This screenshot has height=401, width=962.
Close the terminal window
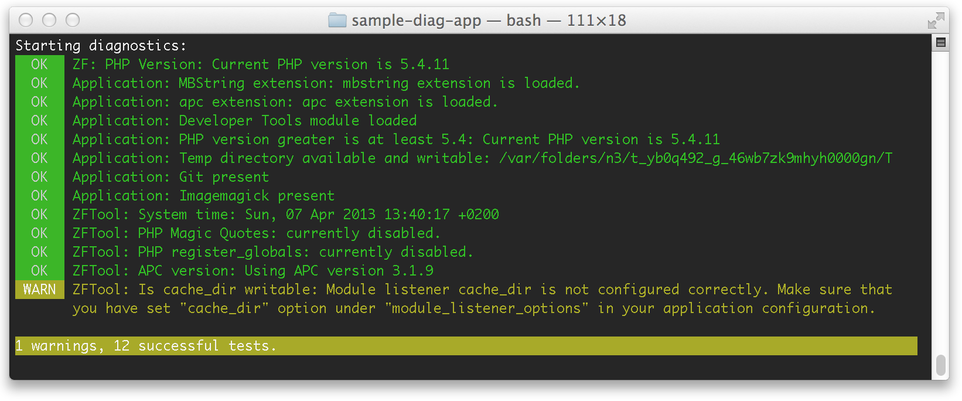click(x=26, y=21)
